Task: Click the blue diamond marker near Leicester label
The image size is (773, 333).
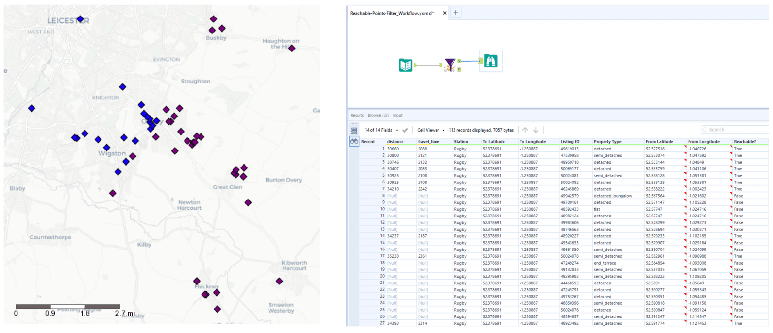Action: (x=80, y=19)
